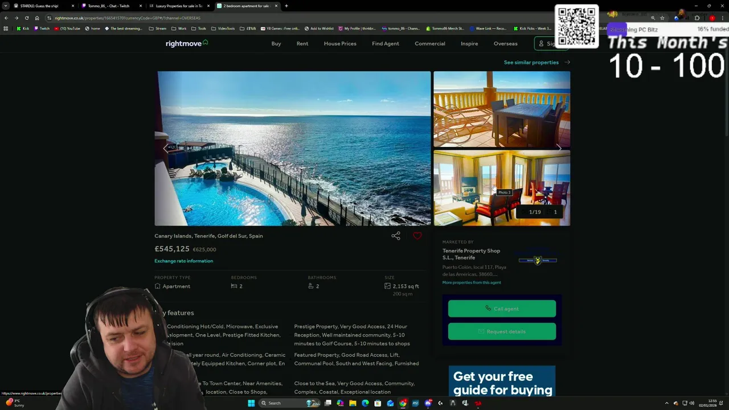Open Microsoft Edge from the taskbar
The width and height of the screenshot is (729, 410).
pyautogui.click(x=365, y=403)
